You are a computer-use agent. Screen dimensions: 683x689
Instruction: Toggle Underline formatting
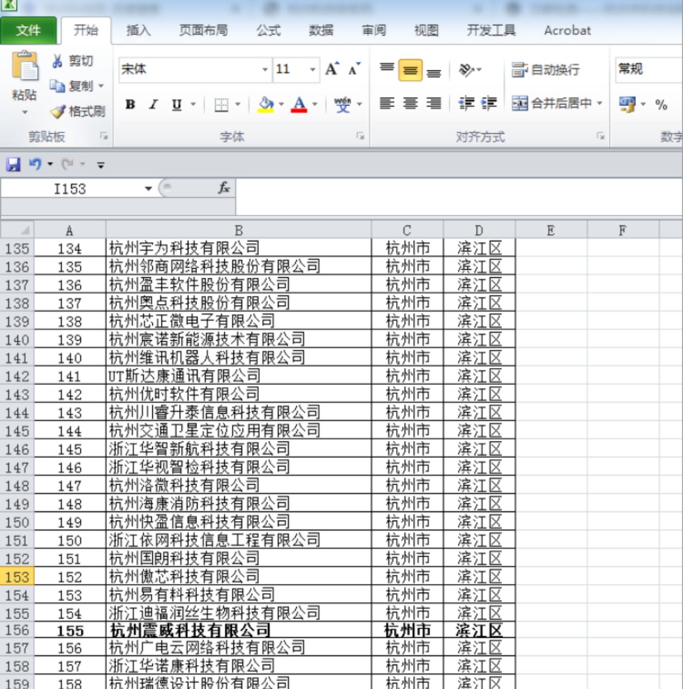[177, 104]
